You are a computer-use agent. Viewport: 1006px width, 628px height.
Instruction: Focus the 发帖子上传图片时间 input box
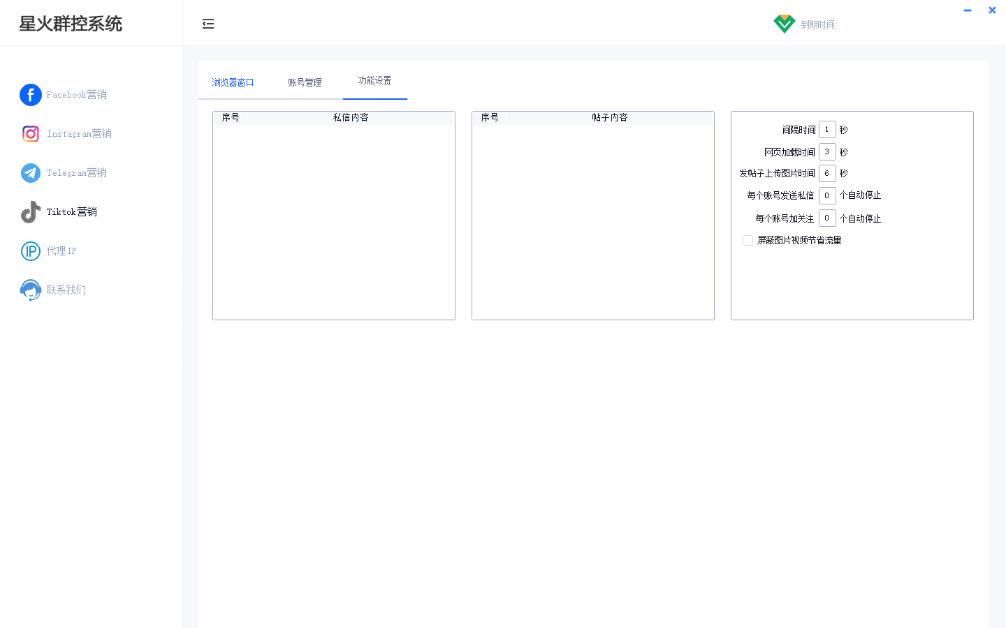tap(827, 174)
